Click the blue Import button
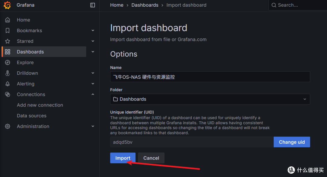This screenshot has width=327, height=177. point(123,158)
